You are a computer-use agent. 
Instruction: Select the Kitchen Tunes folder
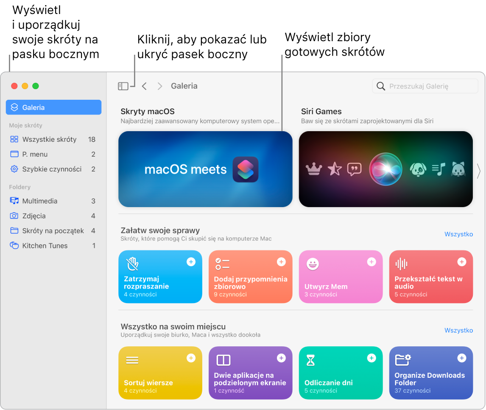tap(45, 245)
